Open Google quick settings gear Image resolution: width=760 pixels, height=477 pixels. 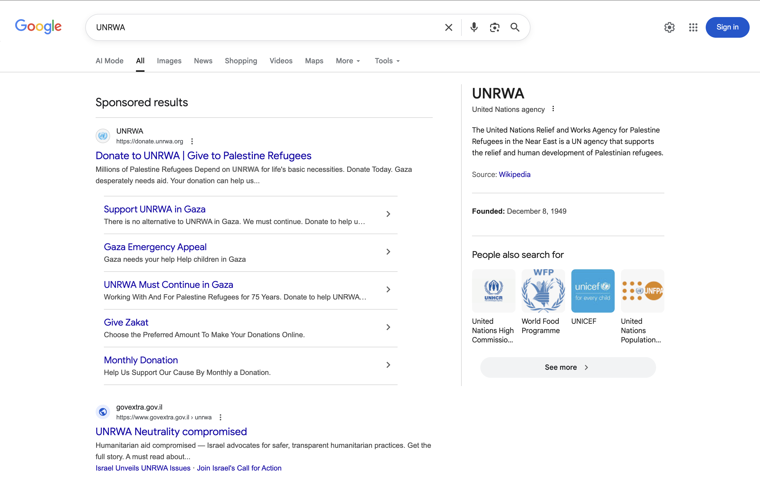pyautogui.click(x=670, y=27)
